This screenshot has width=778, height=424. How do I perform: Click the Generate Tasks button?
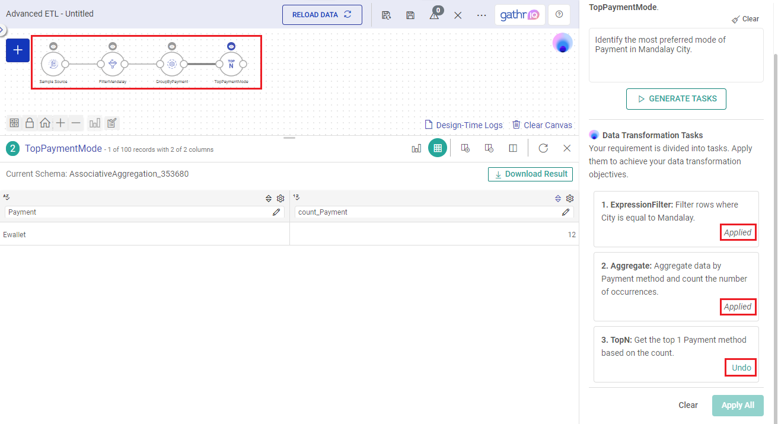pyautogui.click(x=676, y=99)
